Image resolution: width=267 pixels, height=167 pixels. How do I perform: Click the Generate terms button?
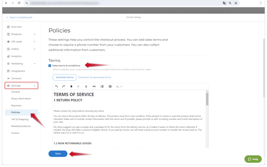pos(65,77)
